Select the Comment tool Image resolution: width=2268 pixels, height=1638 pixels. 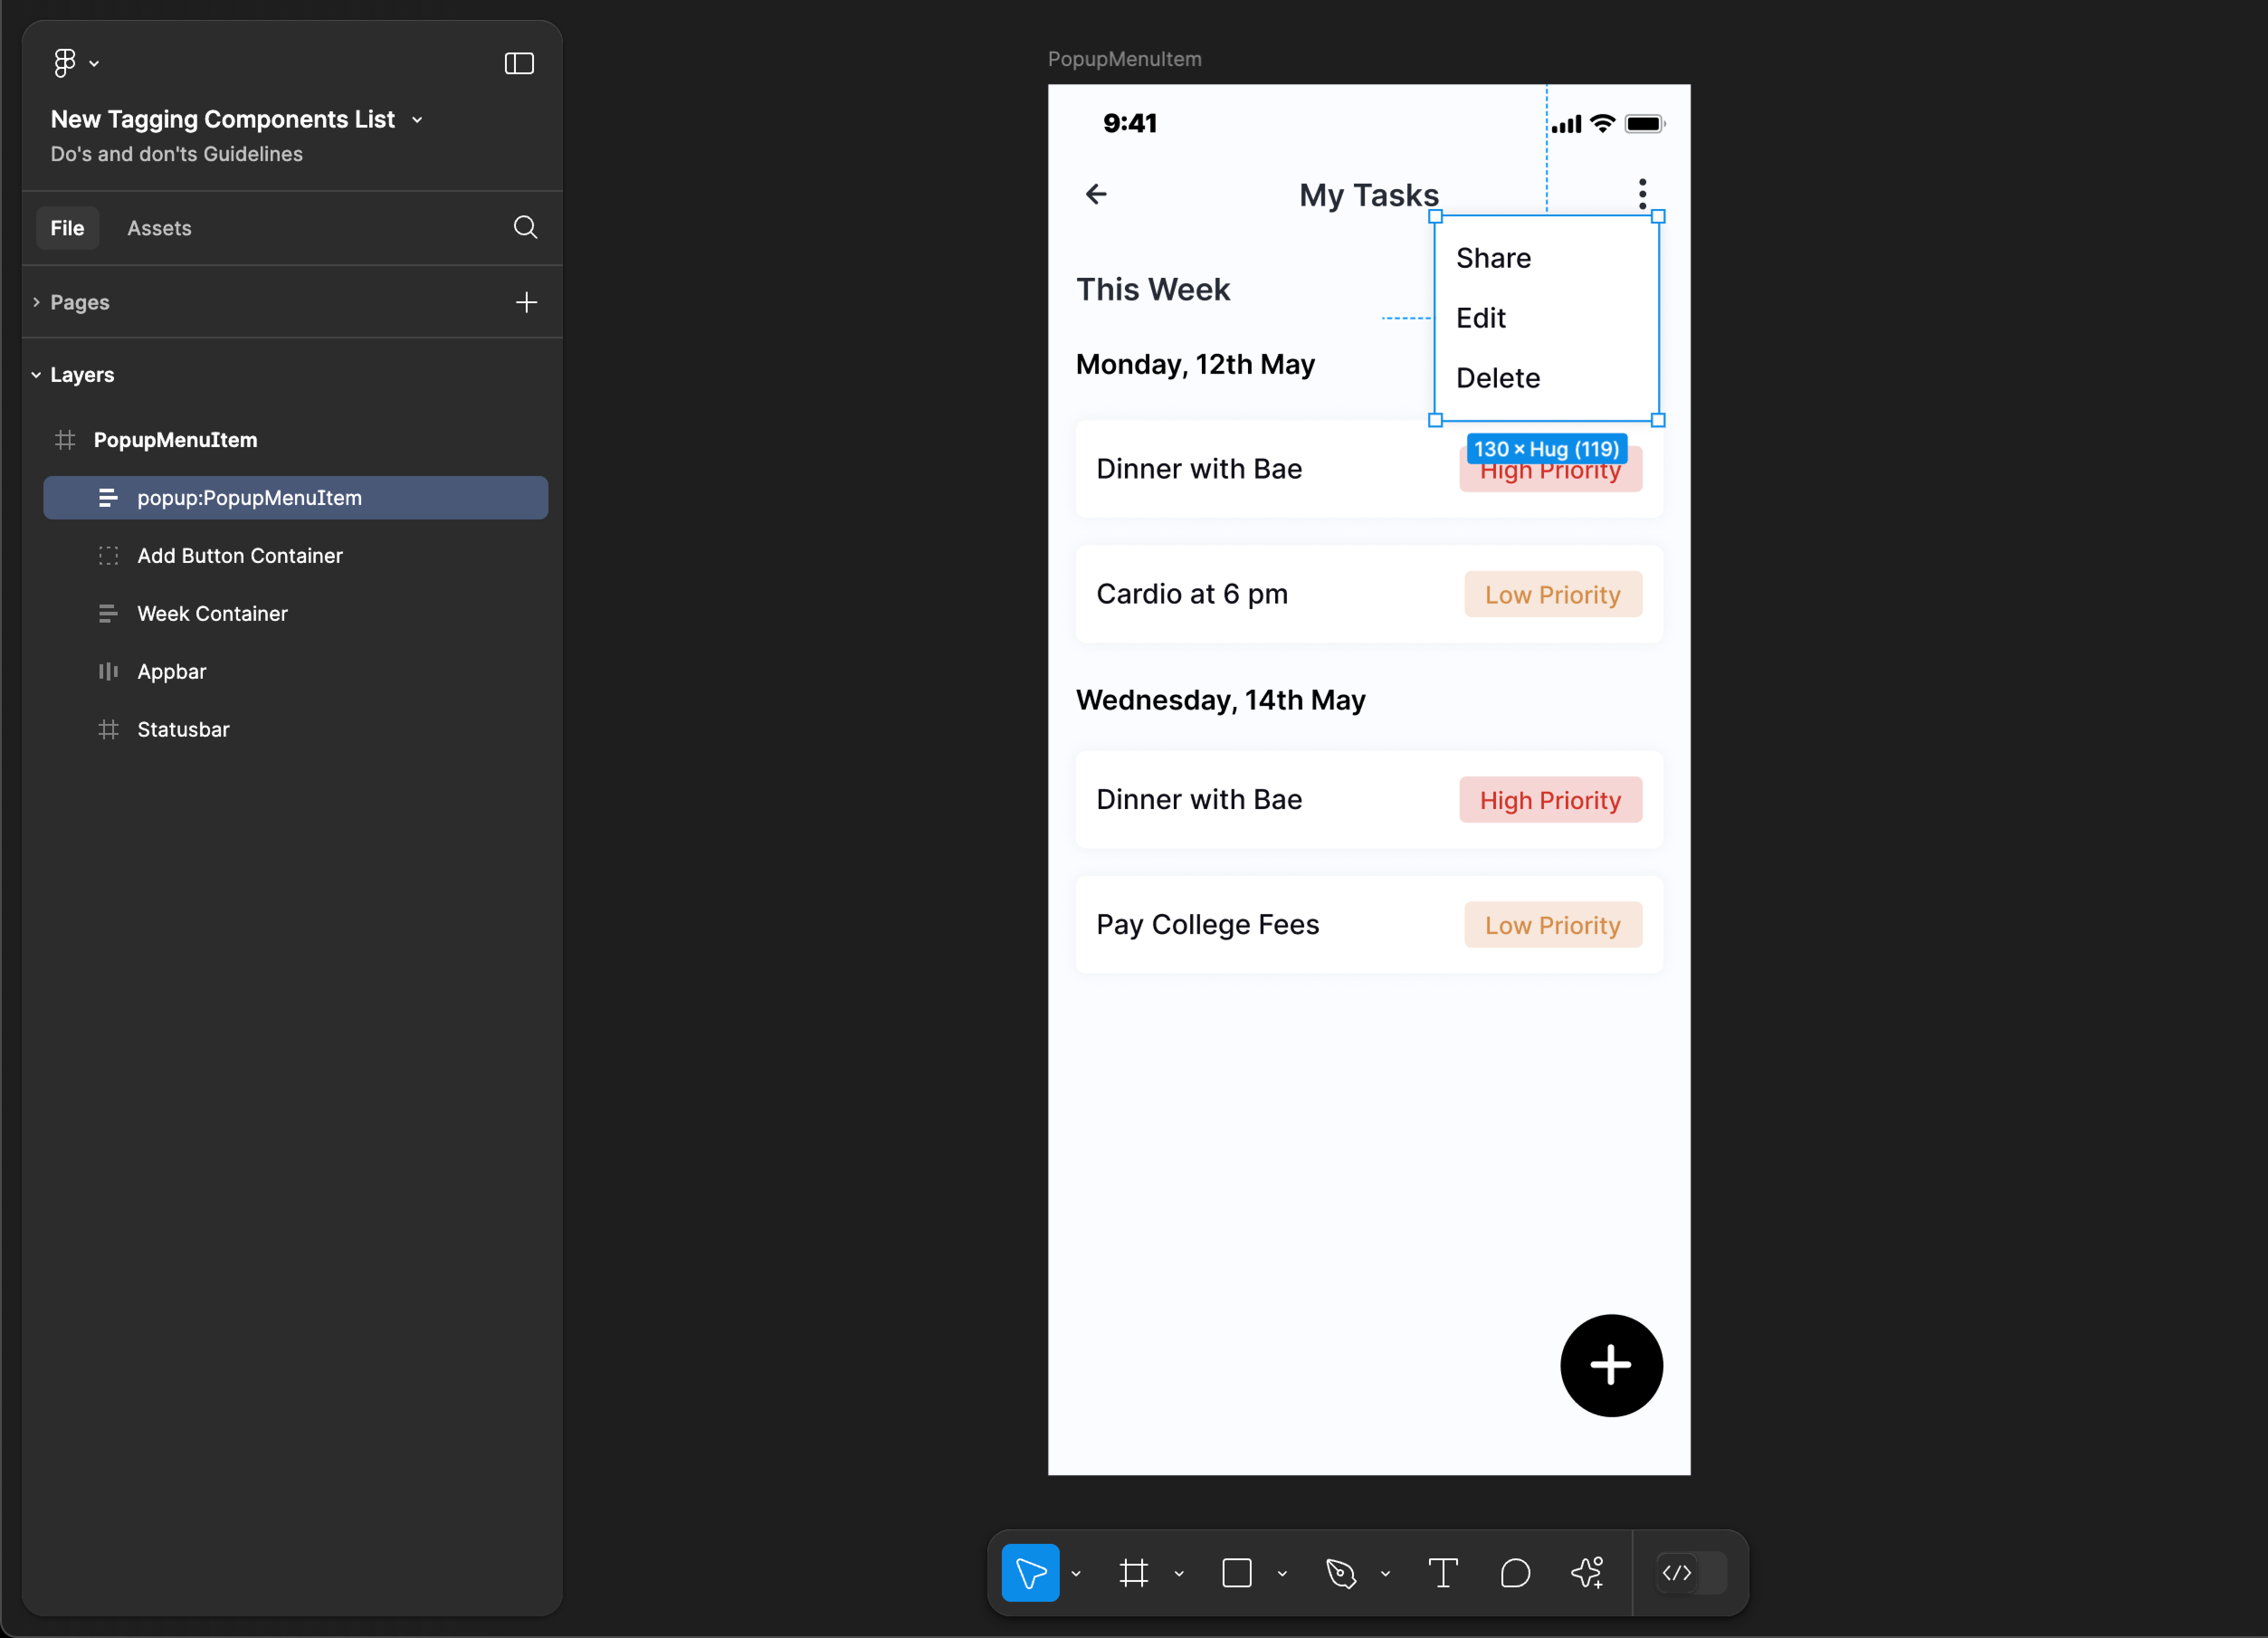pyautogui.click(x=1515, y=1572)
